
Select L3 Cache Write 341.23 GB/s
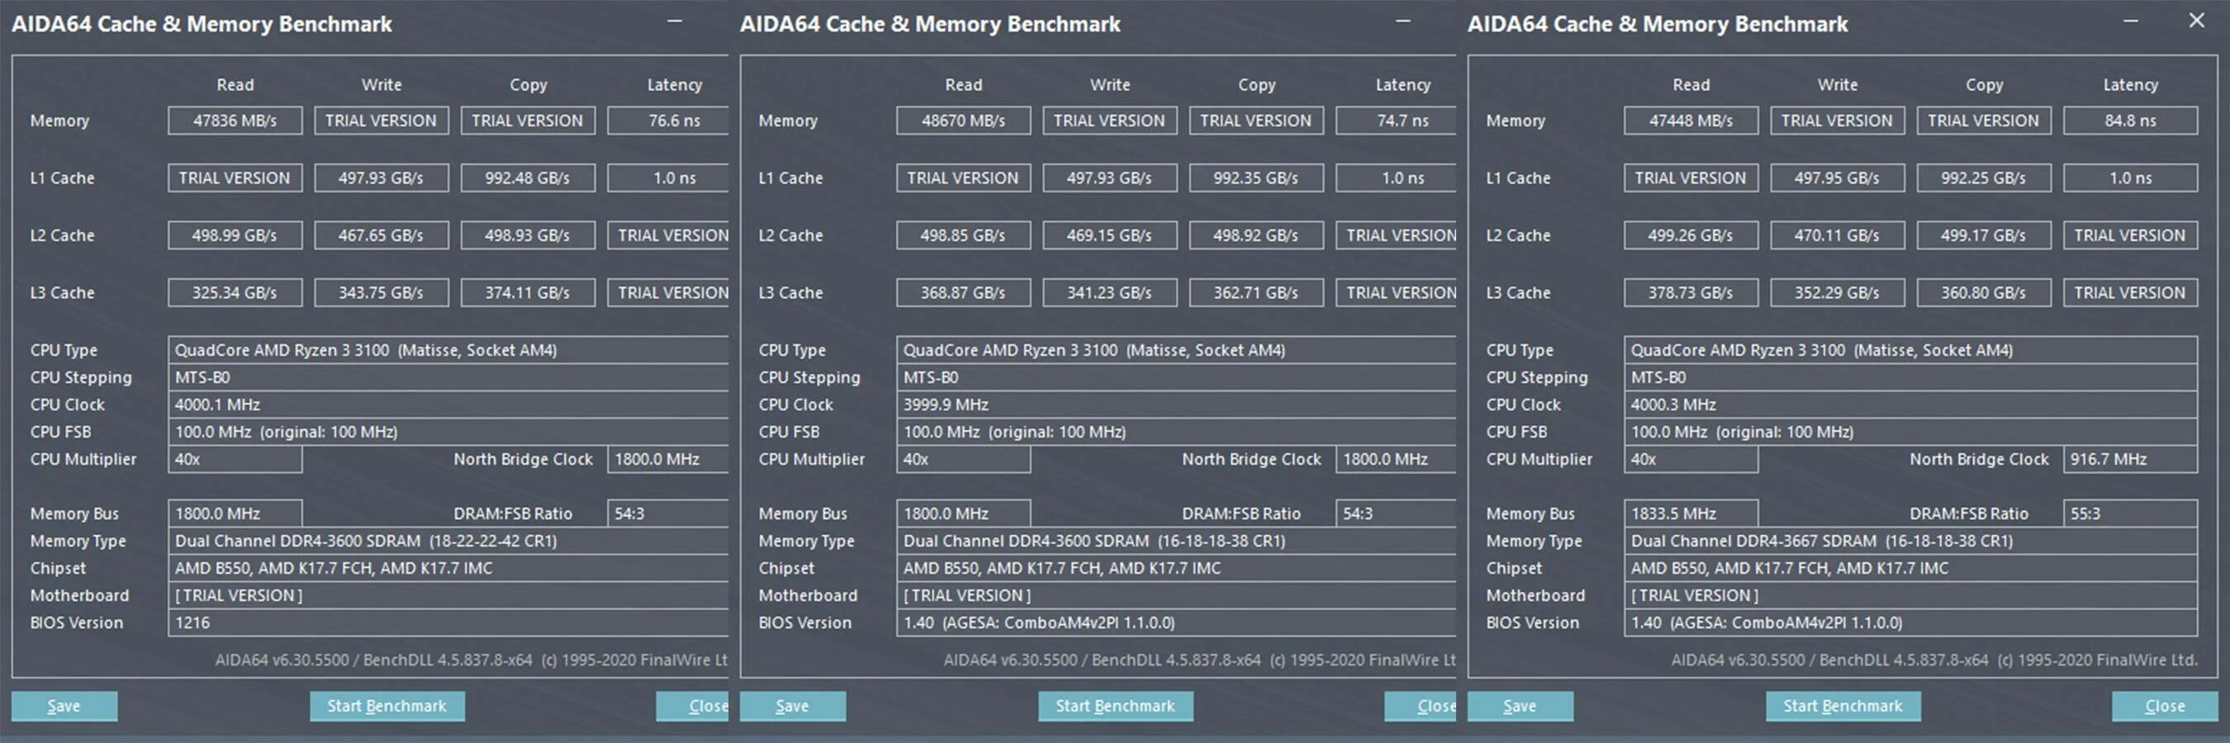1110,292
